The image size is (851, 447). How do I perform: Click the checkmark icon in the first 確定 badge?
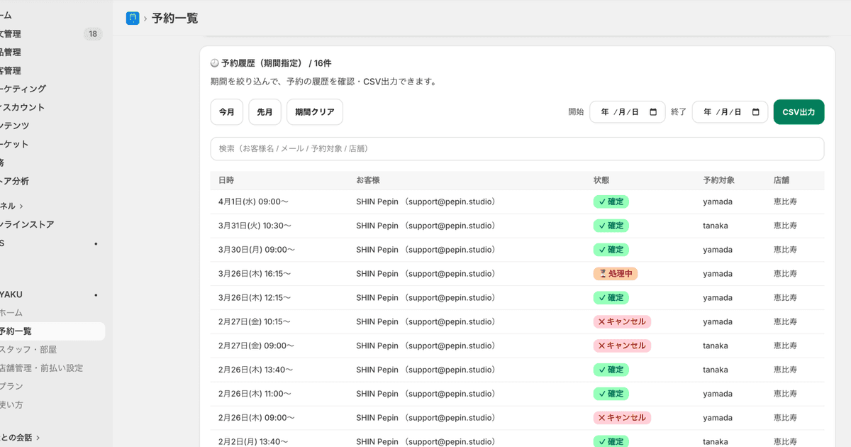click(603, 202)
